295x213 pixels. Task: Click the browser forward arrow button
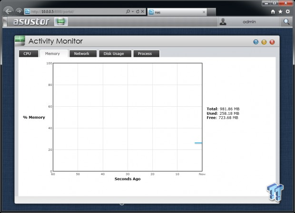coord(19,11)
